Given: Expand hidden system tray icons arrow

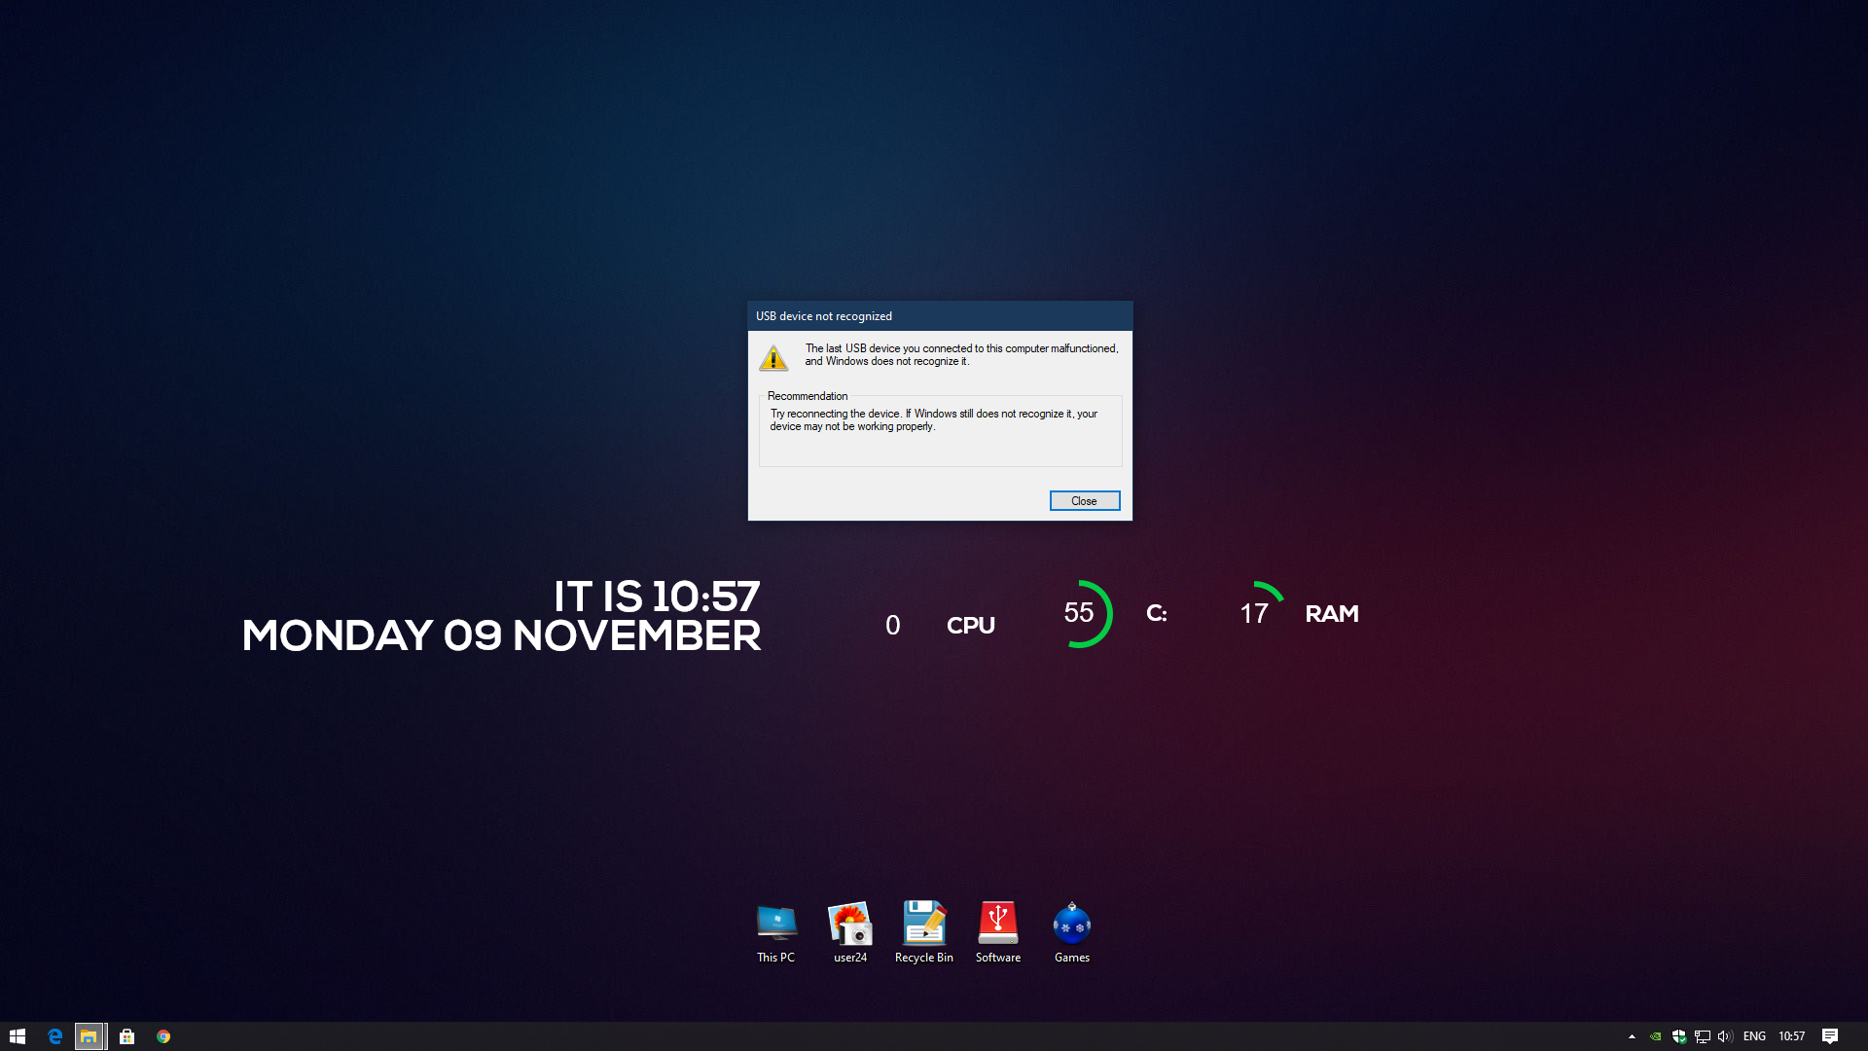Looking at the screenshot, I should tap(1632, 1036).
